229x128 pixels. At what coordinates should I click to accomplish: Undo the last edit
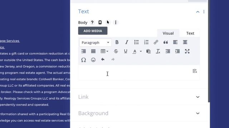point(103,59)
